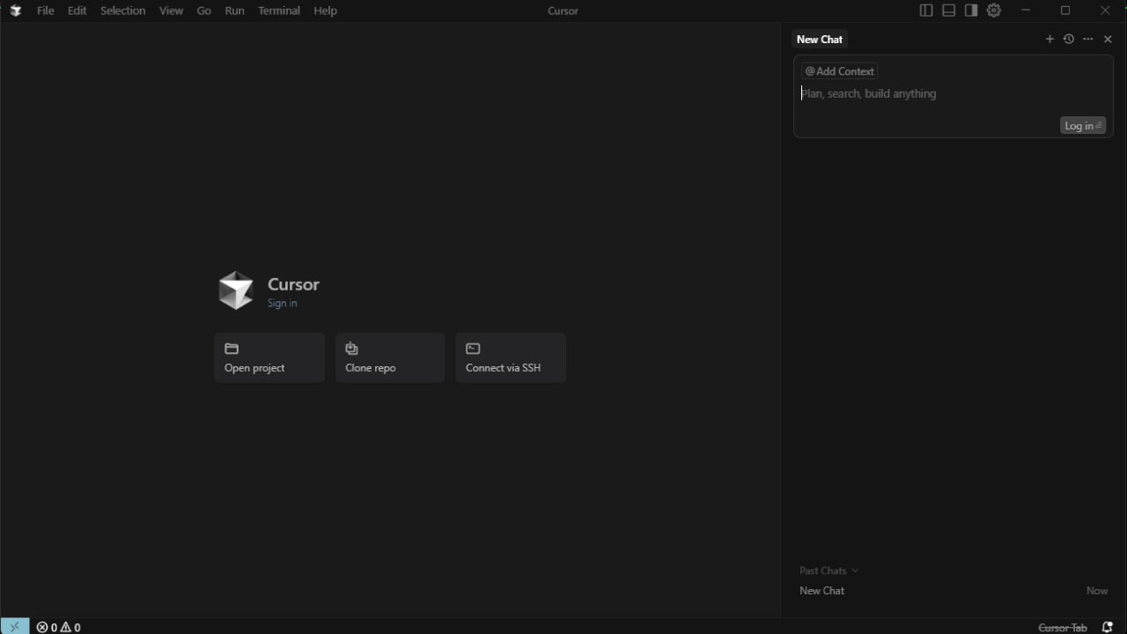This screenshot has width=1127, height=634.
Task: Click the Log in button in chat
Action: (x=1083, y=126)
